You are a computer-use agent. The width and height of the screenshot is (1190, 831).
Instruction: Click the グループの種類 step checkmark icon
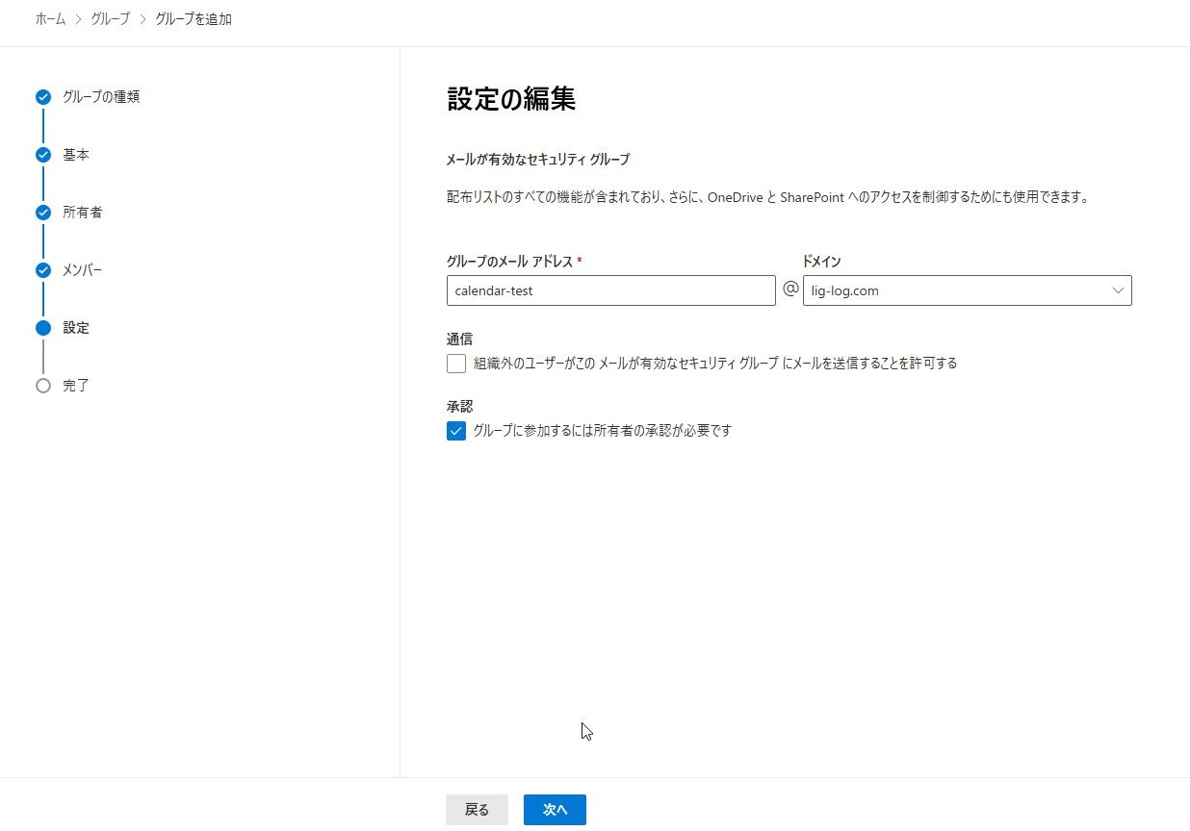tap(42, 97)
